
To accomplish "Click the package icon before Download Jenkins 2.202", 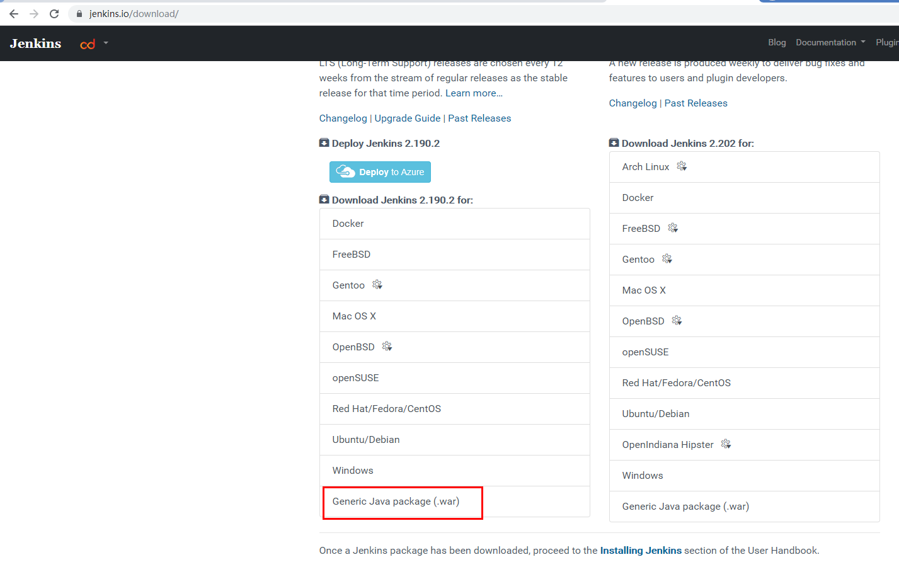I will click(614, 142).
